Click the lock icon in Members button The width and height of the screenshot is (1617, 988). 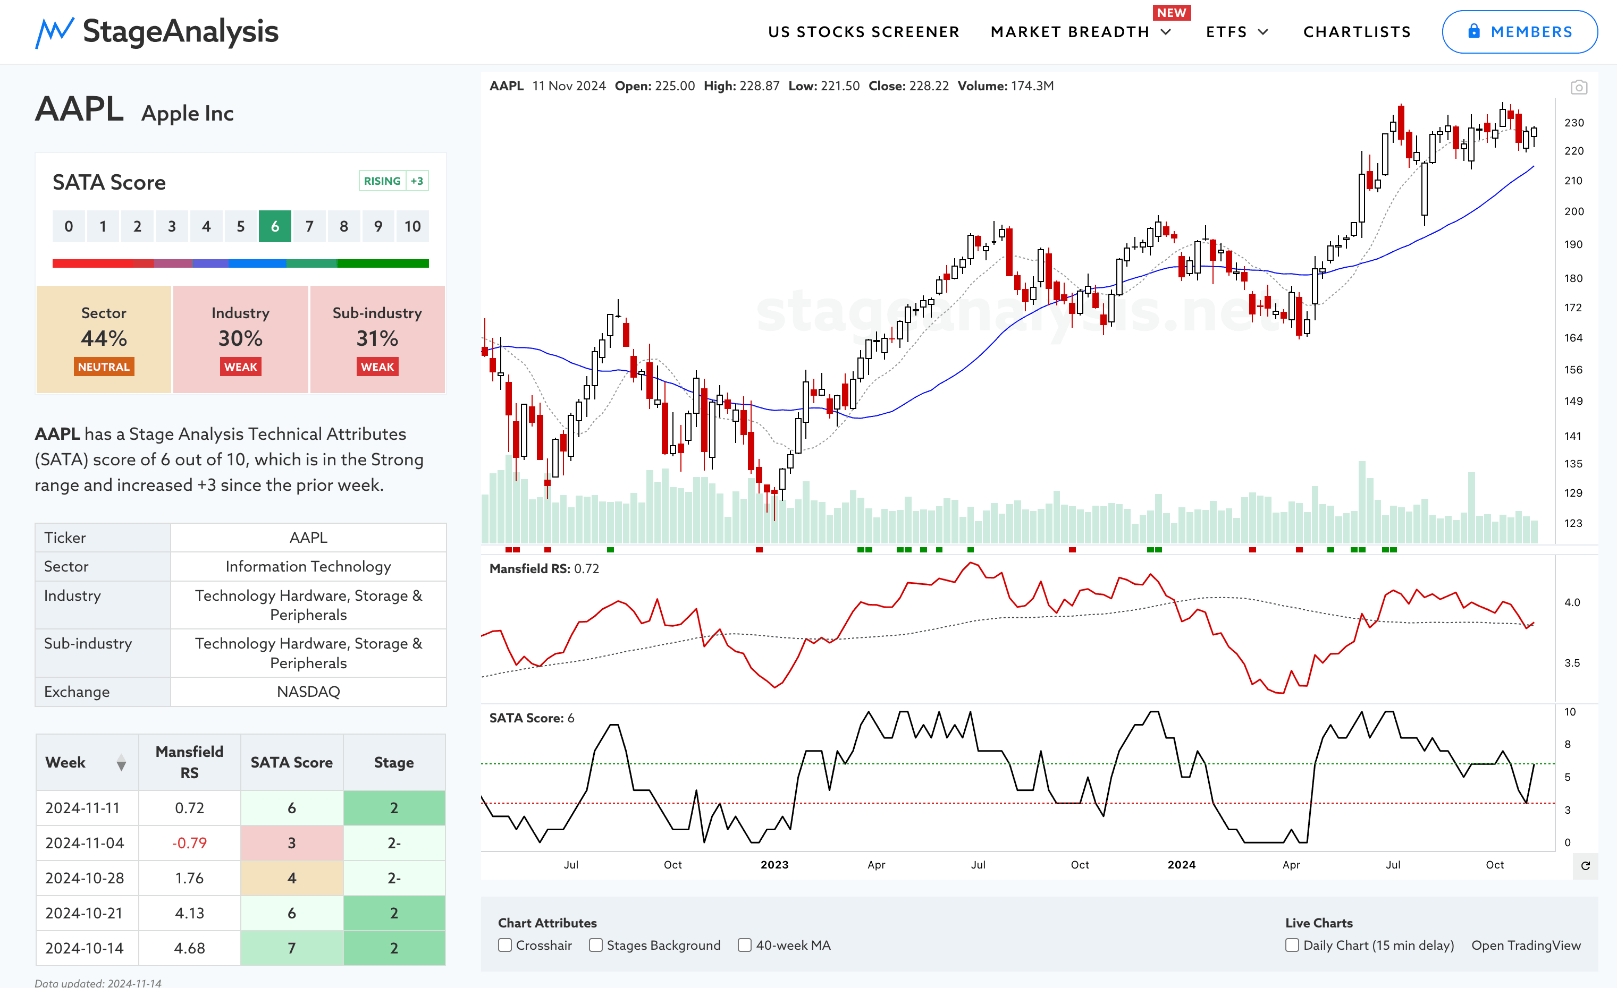coord(1474,31)
